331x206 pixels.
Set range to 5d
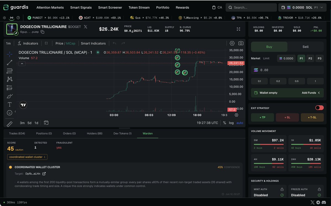tap(29, 123)
